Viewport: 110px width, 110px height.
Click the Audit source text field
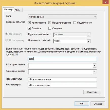pos(70,41)
